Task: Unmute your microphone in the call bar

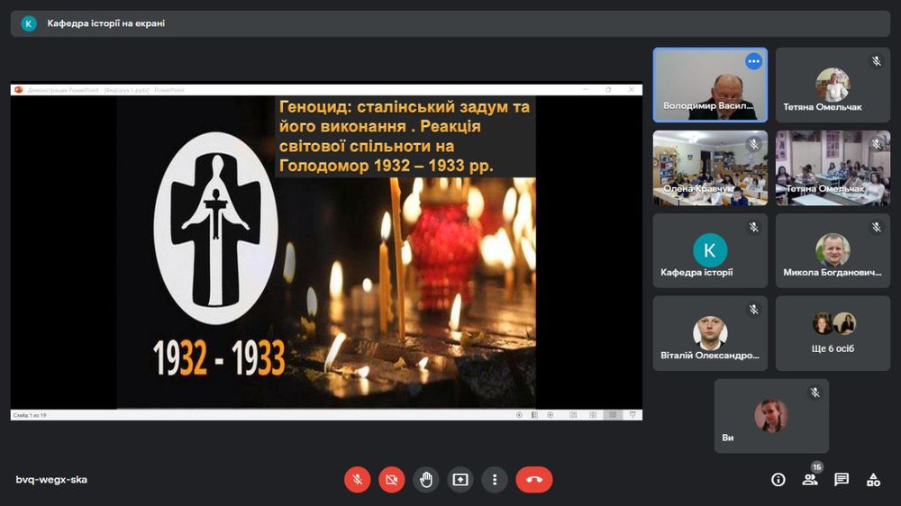Action: click(358, 480)
